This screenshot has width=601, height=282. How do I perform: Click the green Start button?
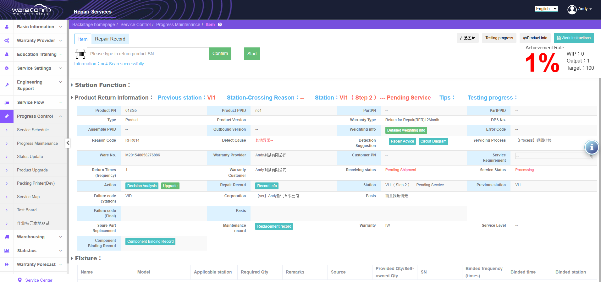(x=252, y=54)
